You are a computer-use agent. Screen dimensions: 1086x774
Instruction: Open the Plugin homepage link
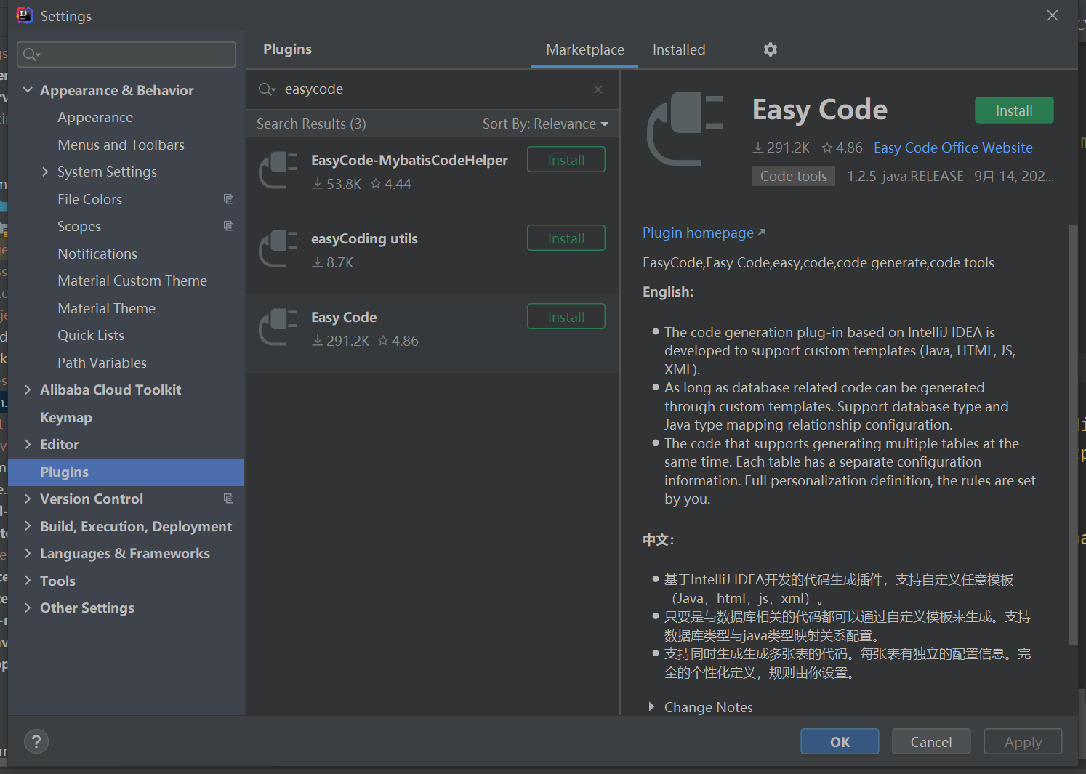click(704, 233)
